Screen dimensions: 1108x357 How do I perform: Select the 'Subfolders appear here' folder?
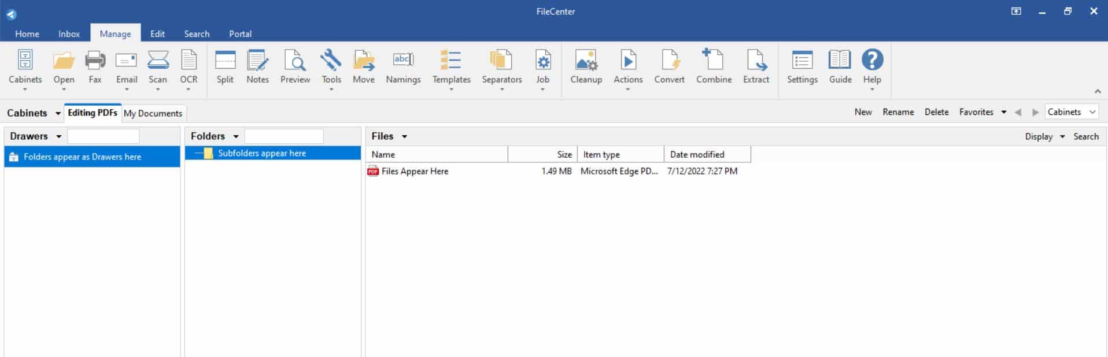coord(273,153)
